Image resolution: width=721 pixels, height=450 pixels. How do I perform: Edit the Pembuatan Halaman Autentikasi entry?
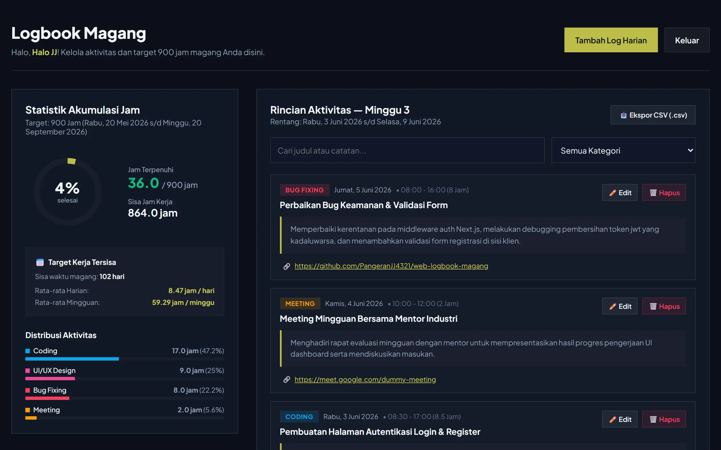[619, 419]
